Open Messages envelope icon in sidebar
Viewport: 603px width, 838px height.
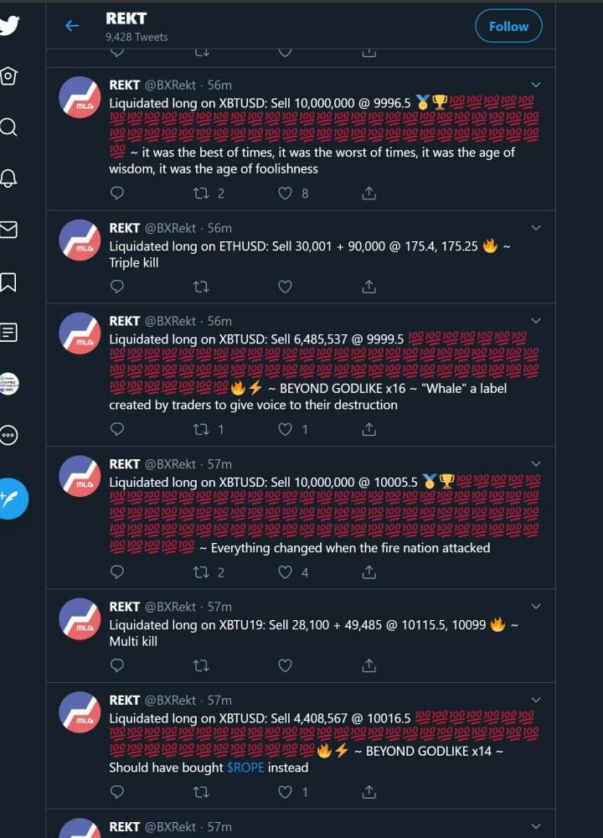click(x=8, y=230)
